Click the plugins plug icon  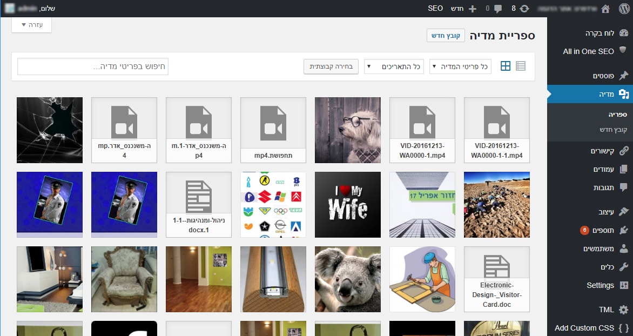pos(624,230)
